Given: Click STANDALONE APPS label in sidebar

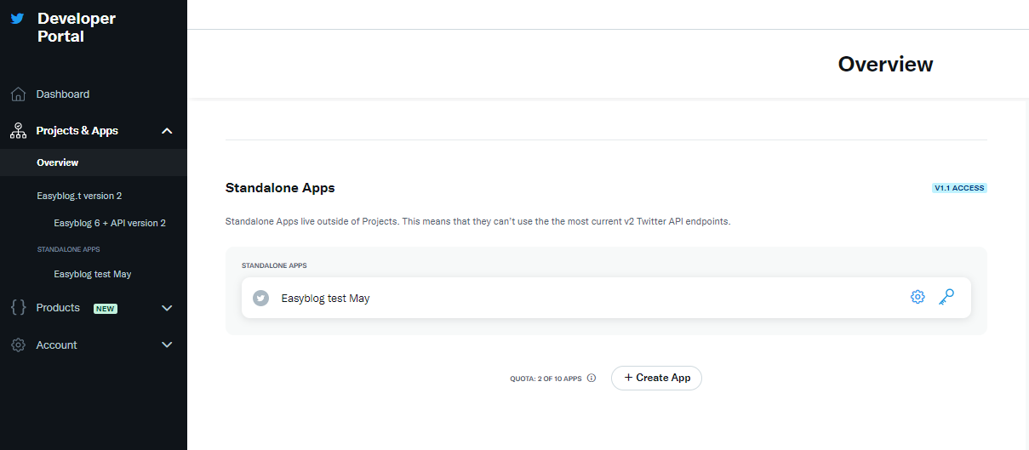Looking at the screenshot, I should (x=68, y=249).
